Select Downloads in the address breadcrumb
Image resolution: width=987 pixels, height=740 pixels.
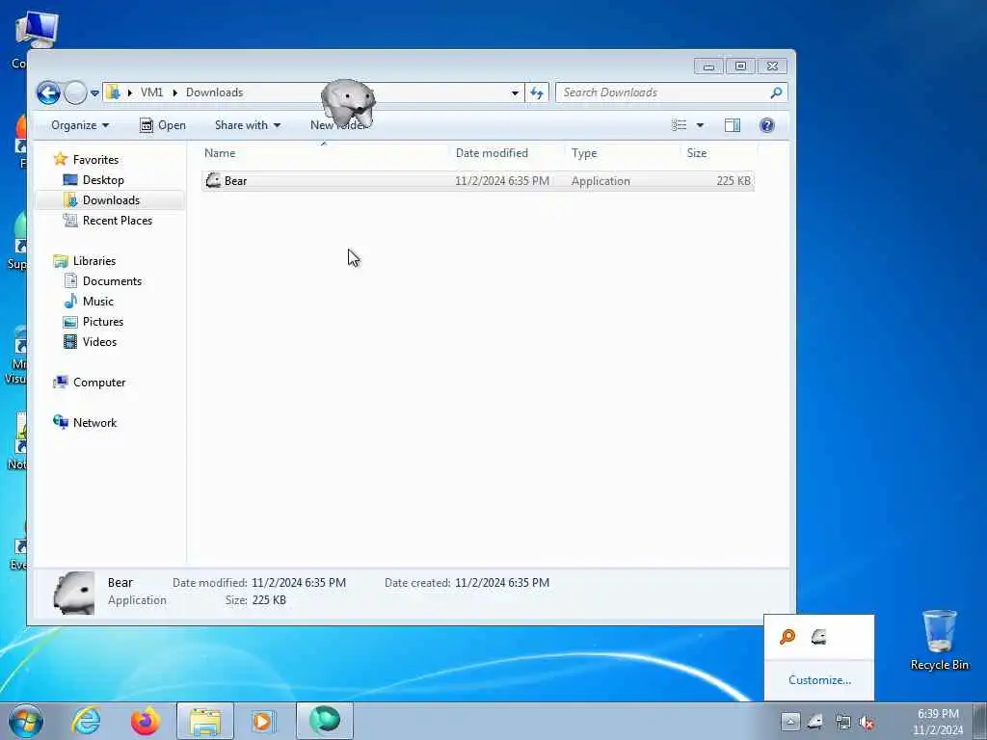point(214,92)
